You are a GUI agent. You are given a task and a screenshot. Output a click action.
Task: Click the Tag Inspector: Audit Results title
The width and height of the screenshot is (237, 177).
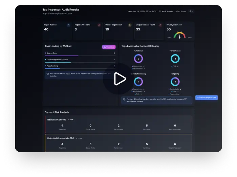point(61,10)
